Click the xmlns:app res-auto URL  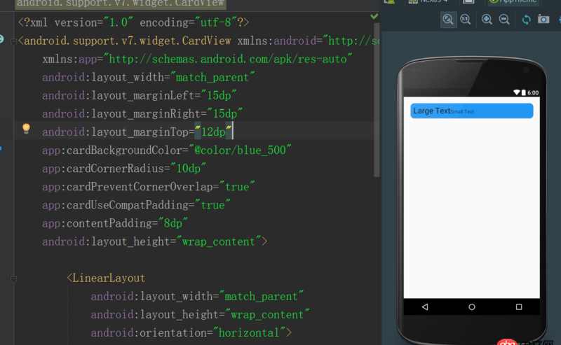[228, 59]
